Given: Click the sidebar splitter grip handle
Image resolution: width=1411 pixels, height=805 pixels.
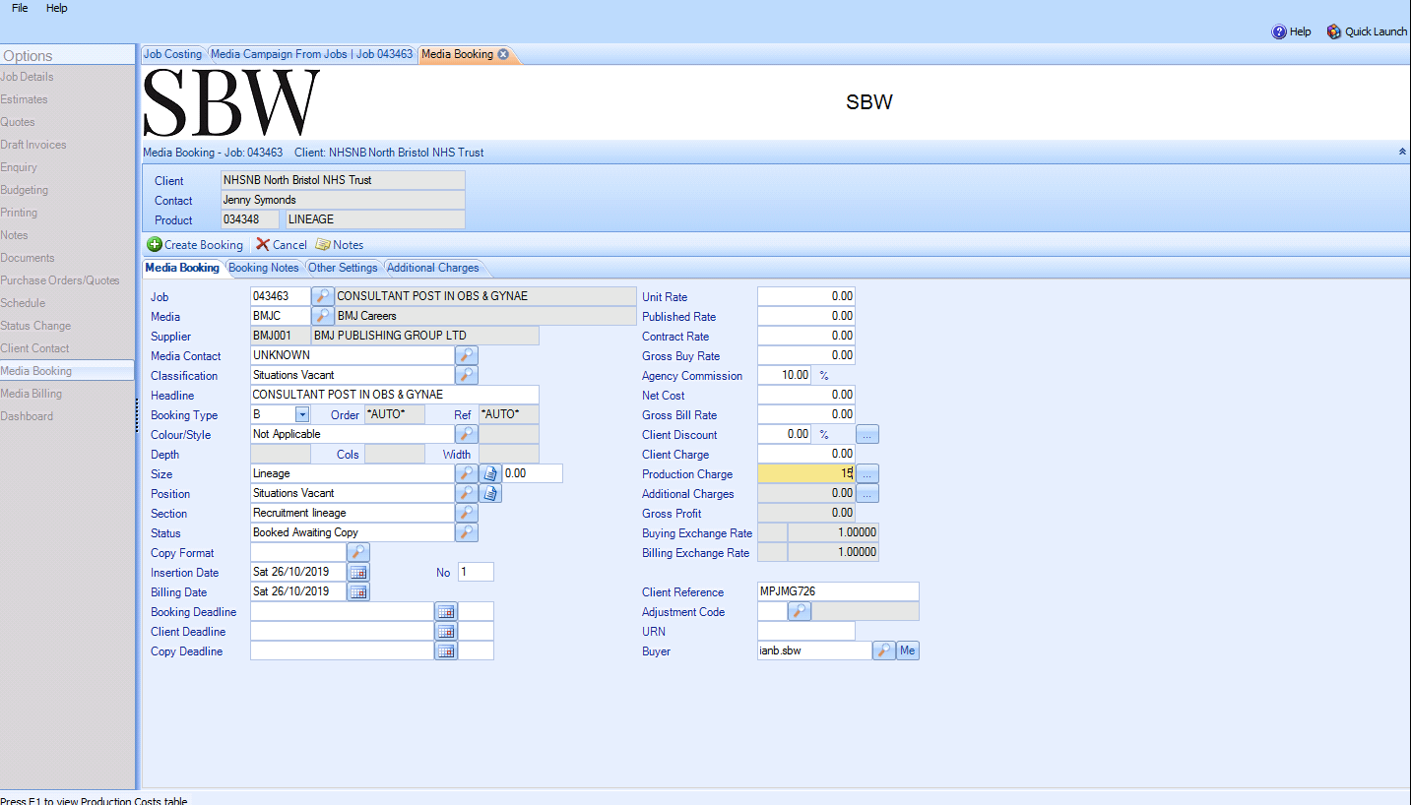Looking at the screenshot, I should coord(137,414).
